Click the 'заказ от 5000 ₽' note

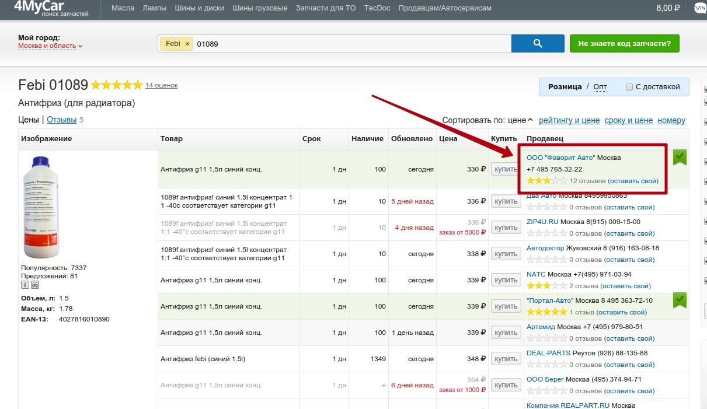(x=462, y=232)
